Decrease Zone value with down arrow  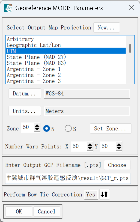point(37,129)
